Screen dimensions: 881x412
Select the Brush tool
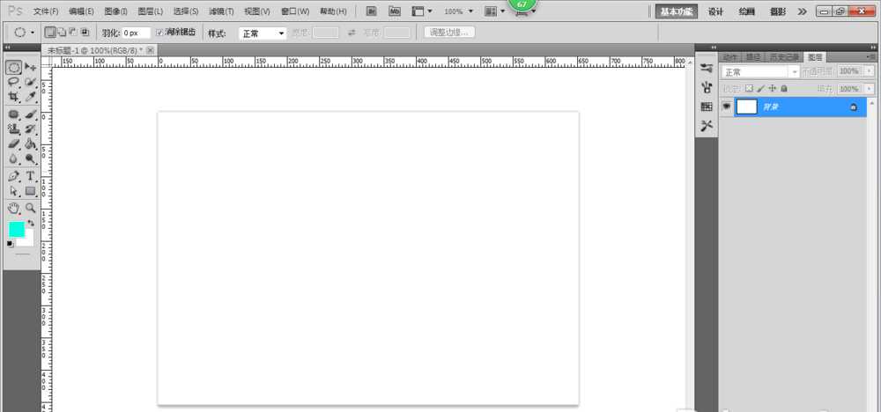(30, 114)
